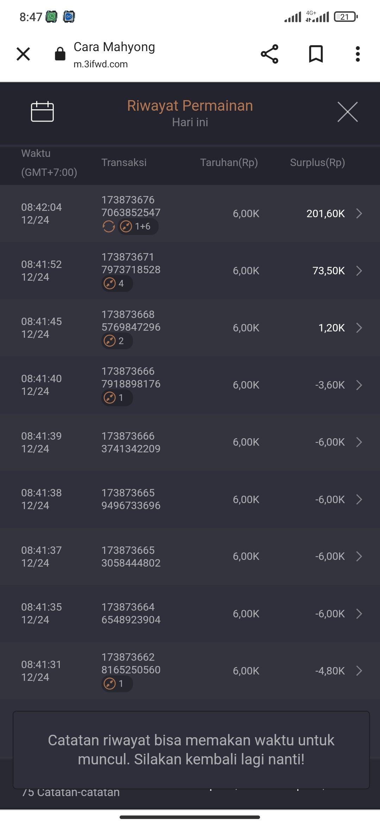Image resolution: width=380 pixels, height=825 pixels.
Task: Tap the 1+6 multiplier badge
Action: [x=138, y=226]
